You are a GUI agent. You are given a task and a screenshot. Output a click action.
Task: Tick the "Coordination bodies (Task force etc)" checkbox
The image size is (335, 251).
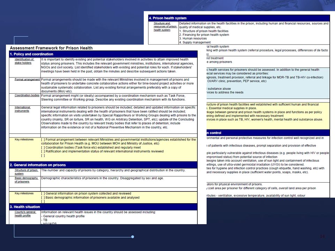click(x=43, y=147)
